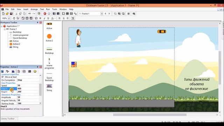This screenshot has width=224, height=126.
Task: Edit the Speed value field 50
Action: [28, 85]
